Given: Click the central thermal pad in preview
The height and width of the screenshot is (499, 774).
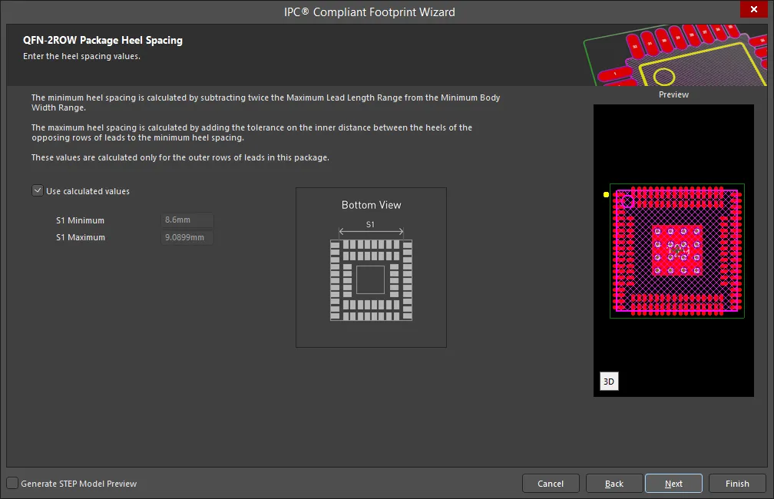Looking at the screenshot, I should tap(677, 250).
